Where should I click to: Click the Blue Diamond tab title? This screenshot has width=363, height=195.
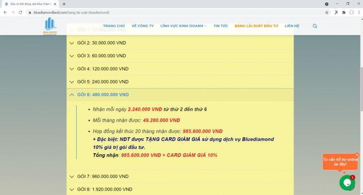[x=31, y=4]
